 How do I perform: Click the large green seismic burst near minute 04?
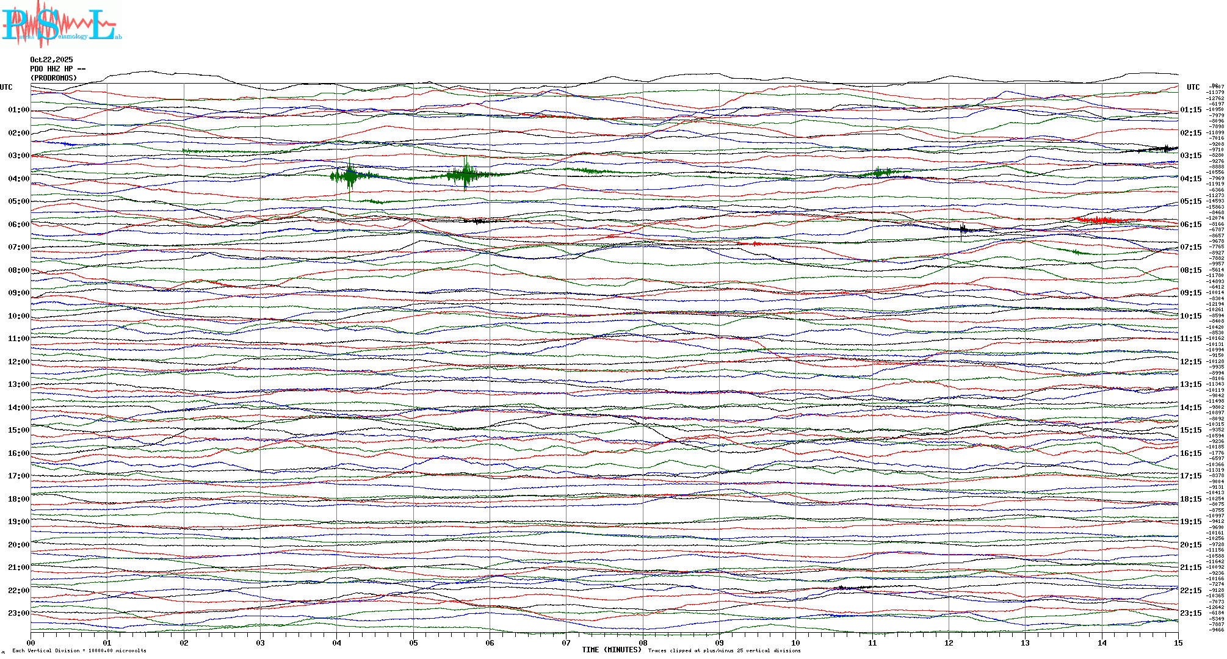pos(350,176)
